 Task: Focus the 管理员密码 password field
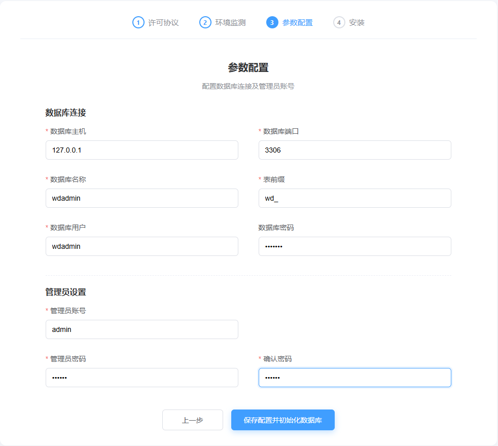[142, 378]
